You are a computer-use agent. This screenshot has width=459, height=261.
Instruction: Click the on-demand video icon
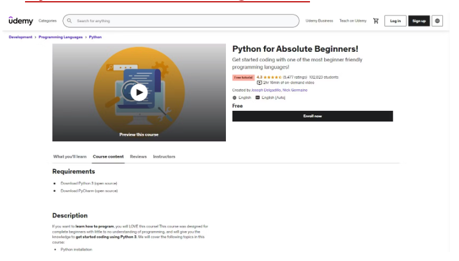tap(259, 83)
